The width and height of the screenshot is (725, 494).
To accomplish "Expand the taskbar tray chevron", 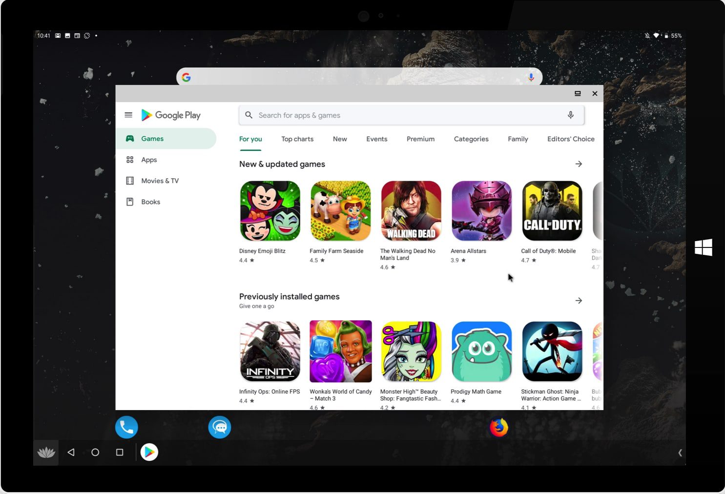I will [x=680, y=453].
